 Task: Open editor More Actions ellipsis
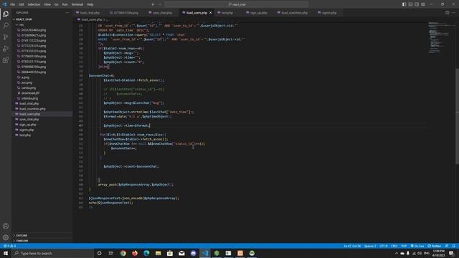453,13
